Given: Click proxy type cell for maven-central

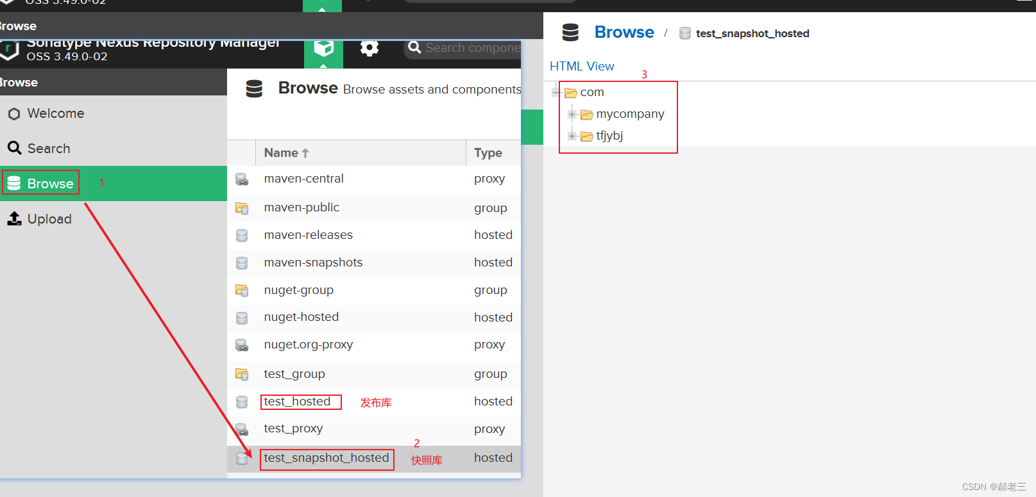Looking at the screenshot, I should coord(489,179).
